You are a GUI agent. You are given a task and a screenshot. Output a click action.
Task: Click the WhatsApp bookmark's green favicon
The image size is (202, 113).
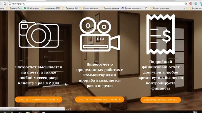pos(25,8)
